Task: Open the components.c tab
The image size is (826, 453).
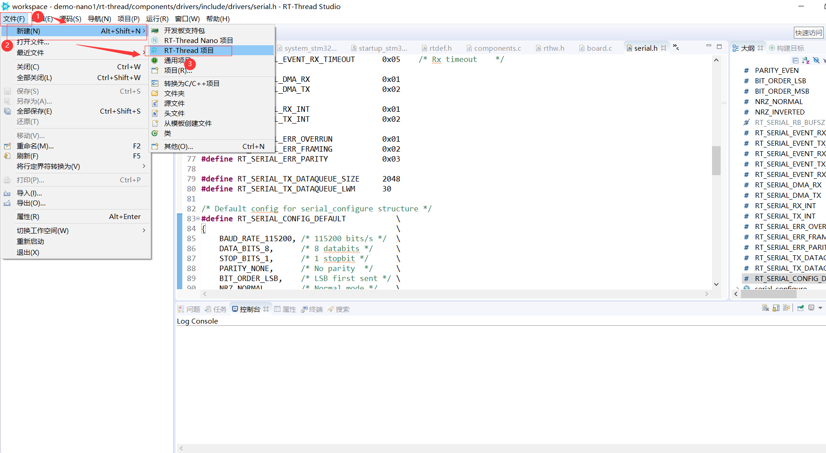Action: (x=494, y=48)
